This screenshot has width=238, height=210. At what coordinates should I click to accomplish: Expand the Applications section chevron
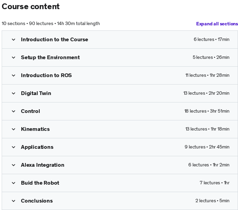(x=14, y=147)
